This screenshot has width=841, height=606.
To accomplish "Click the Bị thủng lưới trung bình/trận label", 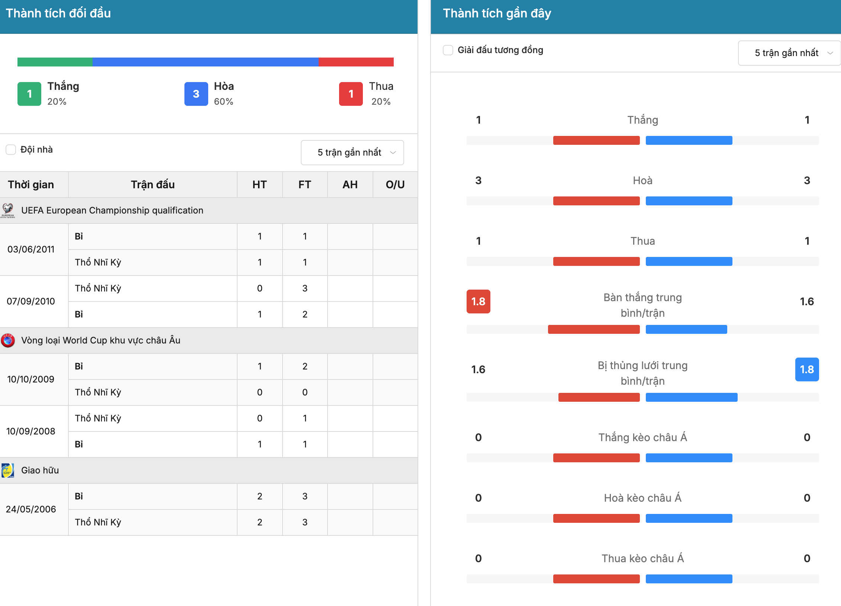I will [x=643, y=373].
